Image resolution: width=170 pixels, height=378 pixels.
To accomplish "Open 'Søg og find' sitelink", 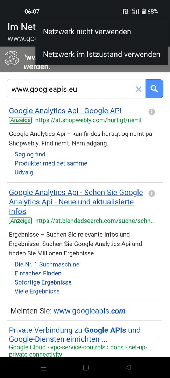I will [30, 154].
